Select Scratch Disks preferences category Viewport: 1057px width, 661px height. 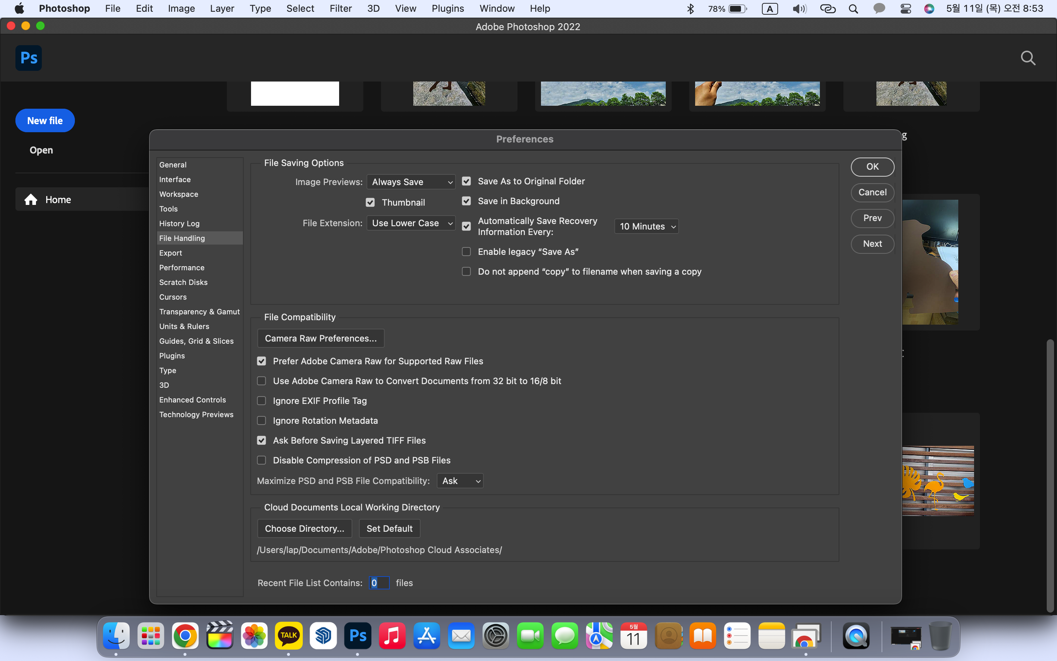coord(184,282)
